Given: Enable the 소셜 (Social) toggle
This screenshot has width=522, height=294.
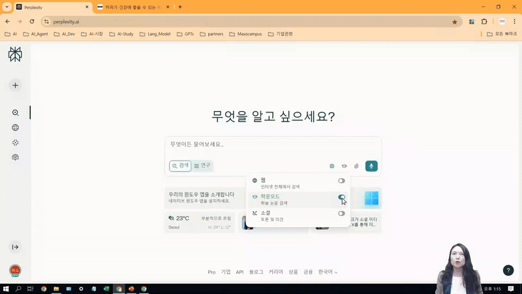Looking at the screenshot, I should [x=341, y=214].
